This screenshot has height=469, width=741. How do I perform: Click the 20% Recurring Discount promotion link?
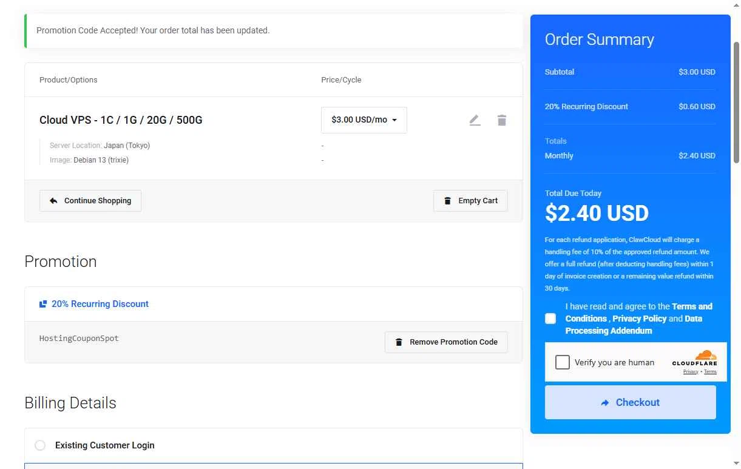(x=94, y=304)
